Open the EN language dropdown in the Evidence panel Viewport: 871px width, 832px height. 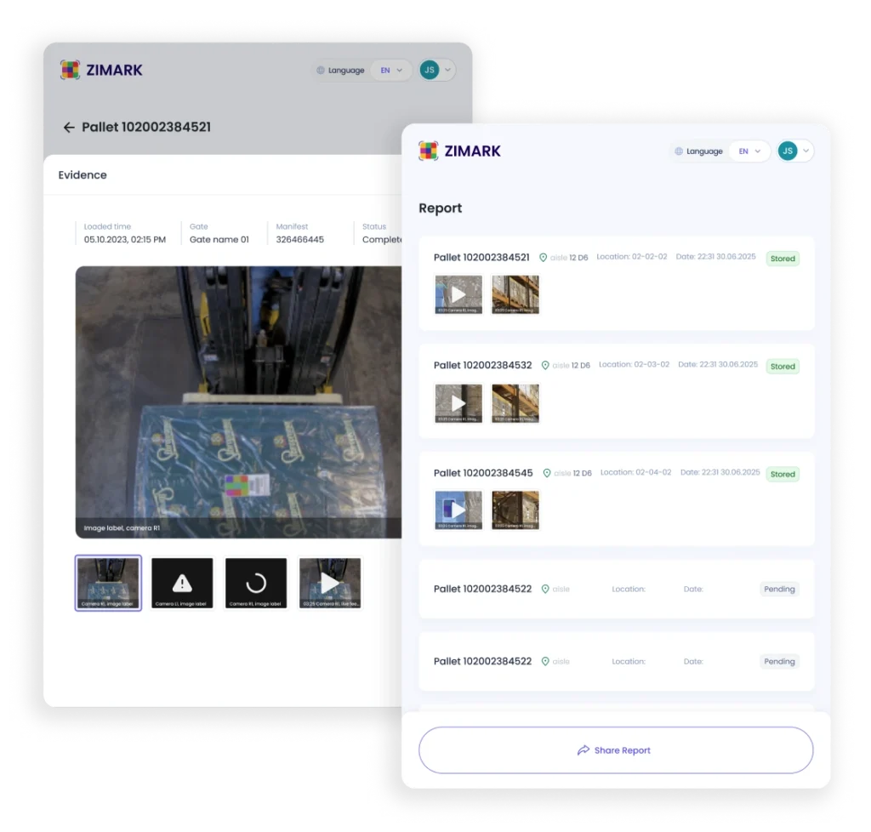(390, 71)
